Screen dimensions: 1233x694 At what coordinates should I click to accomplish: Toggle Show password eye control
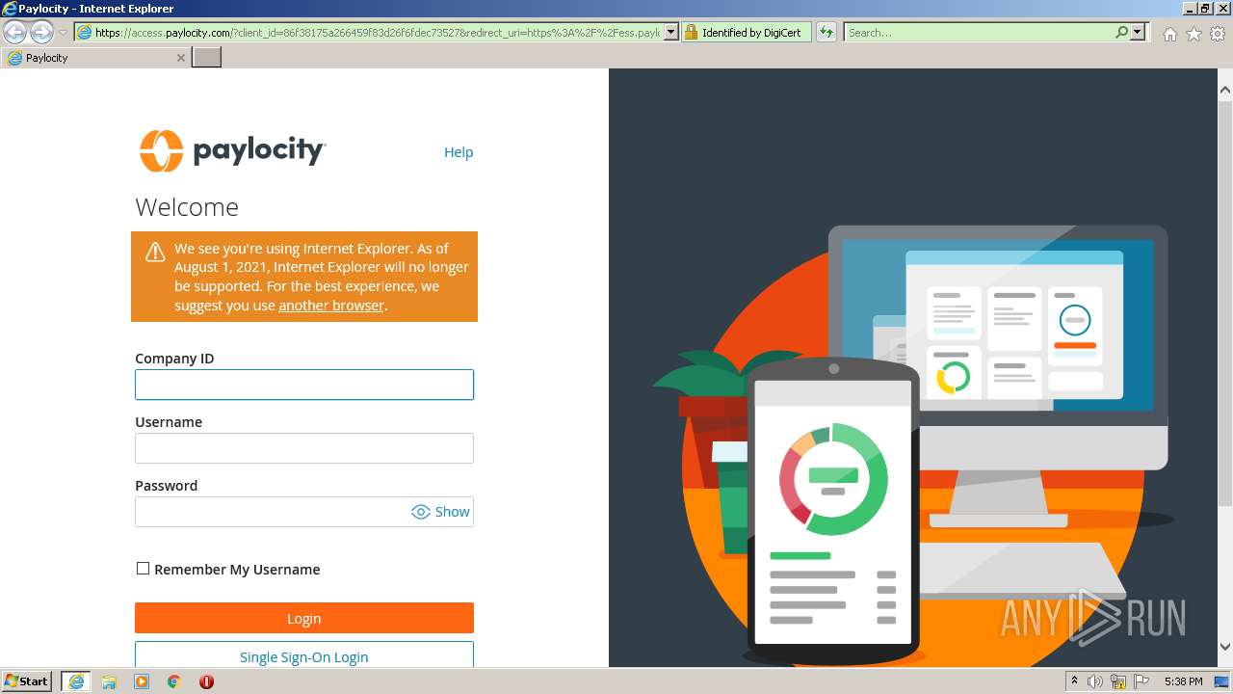441,512
